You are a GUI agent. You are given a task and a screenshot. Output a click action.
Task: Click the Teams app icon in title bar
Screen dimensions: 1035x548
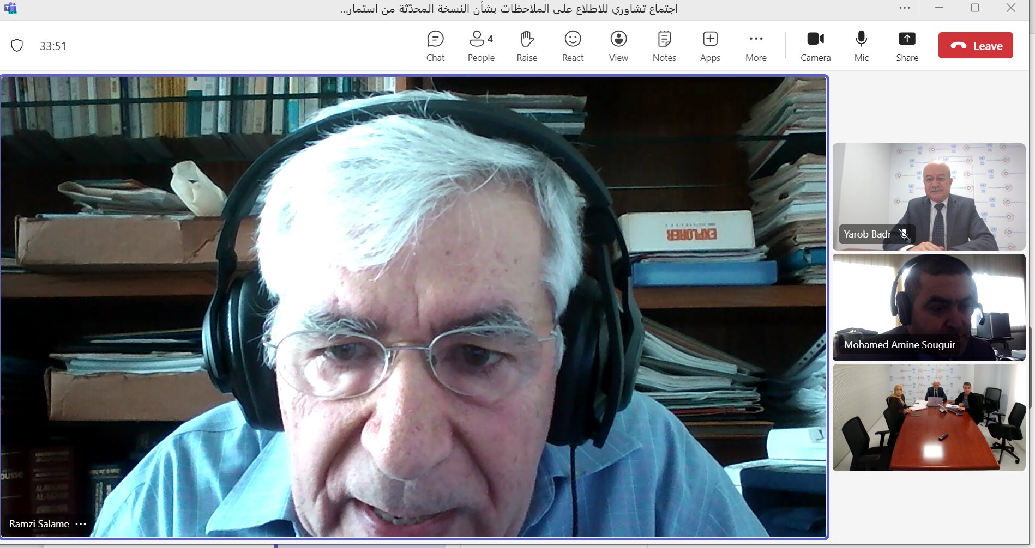point(10,8)
